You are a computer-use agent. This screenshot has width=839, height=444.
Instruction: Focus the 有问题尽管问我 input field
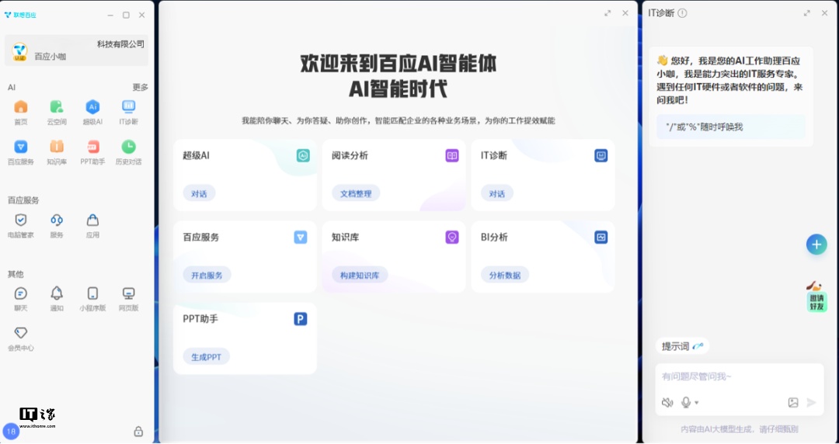[x=740, y=376]
